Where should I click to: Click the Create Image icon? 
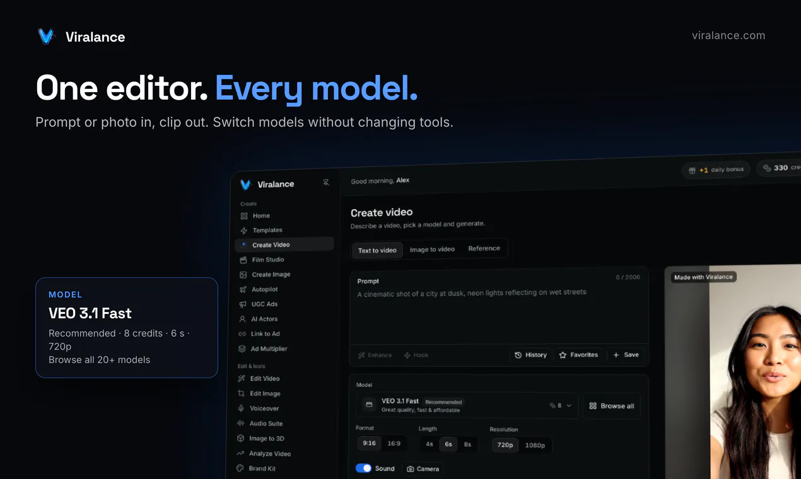pyautogui.click(x=243, y=275)
